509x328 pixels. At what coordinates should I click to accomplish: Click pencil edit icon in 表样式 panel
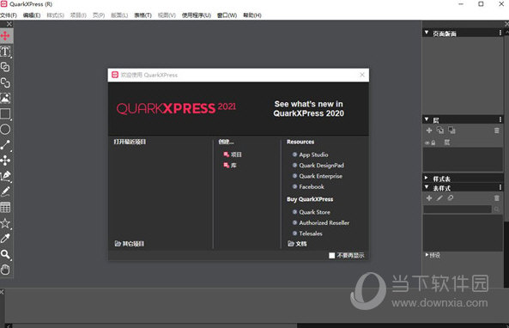439,197
